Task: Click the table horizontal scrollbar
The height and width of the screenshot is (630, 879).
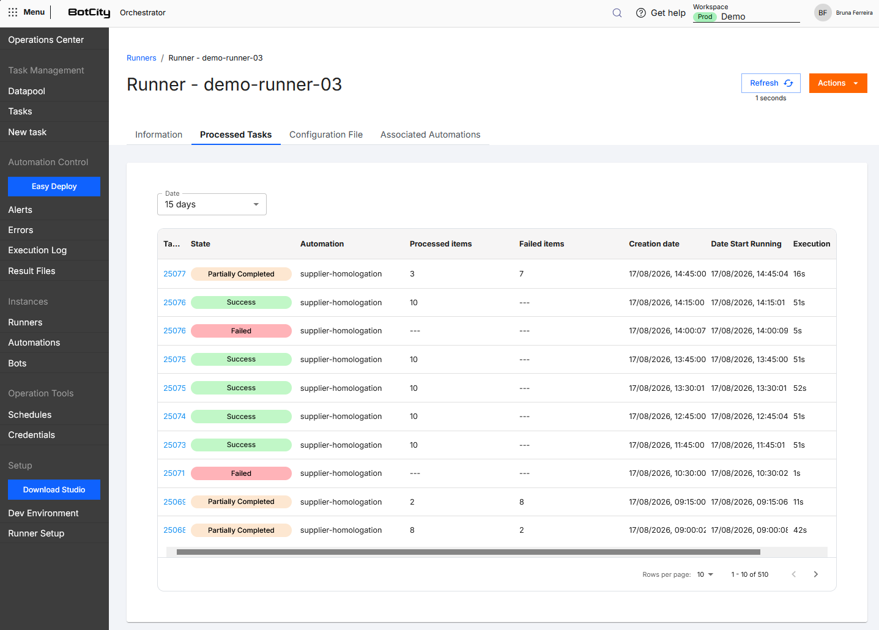Action: point(469,552)
